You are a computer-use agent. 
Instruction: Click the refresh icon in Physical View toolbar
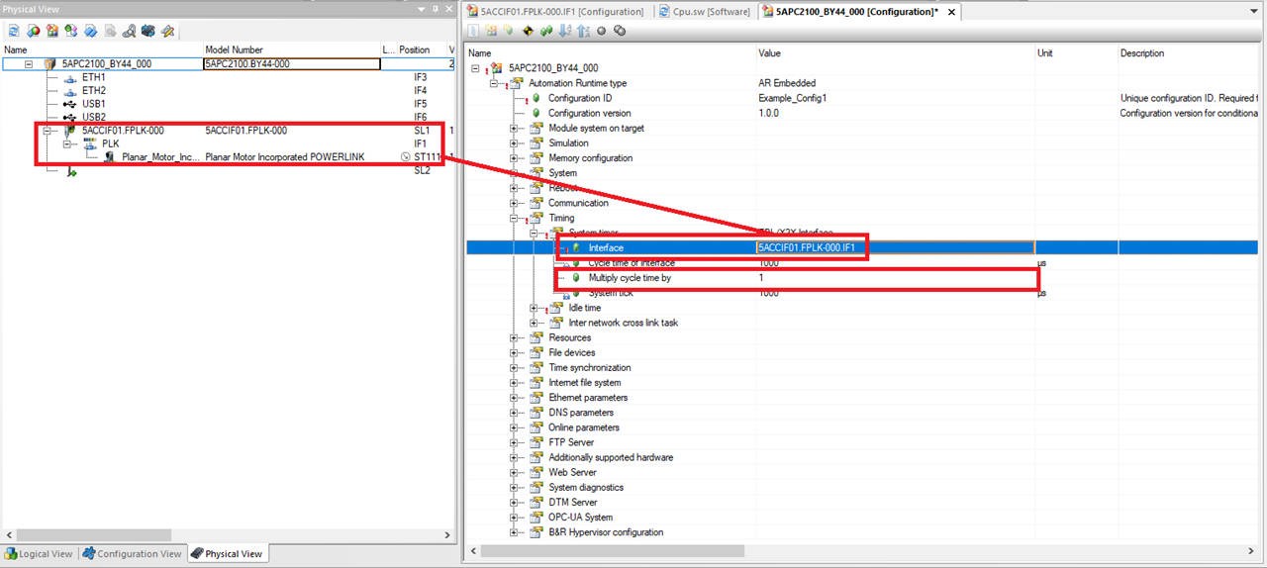pyautogui.click(x=14, y=31)
